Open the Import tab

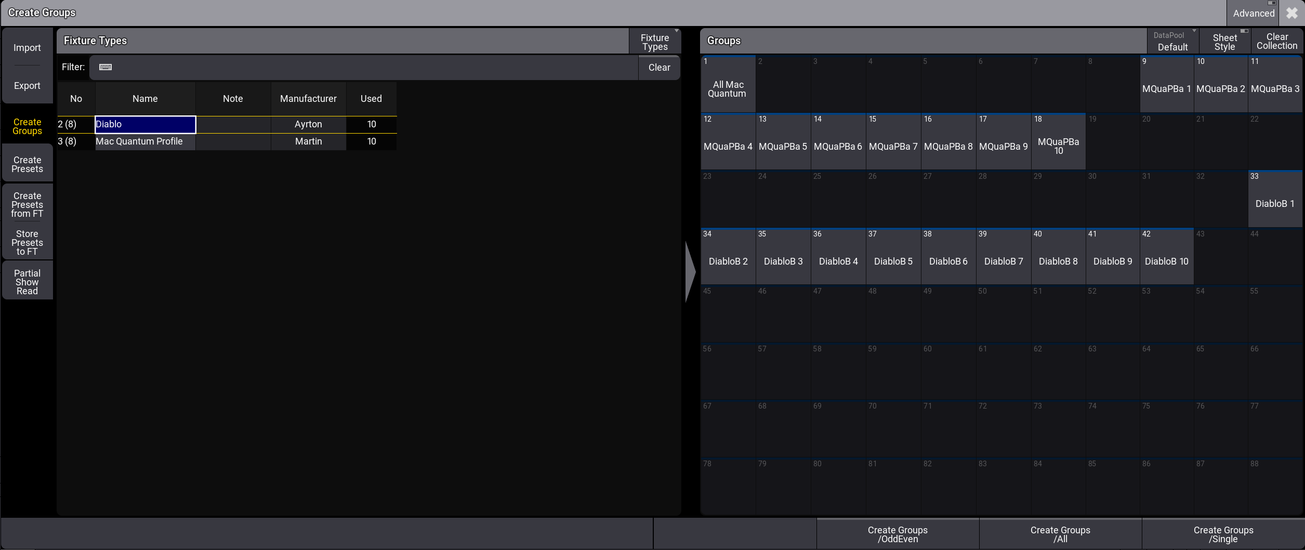point(27,48)
